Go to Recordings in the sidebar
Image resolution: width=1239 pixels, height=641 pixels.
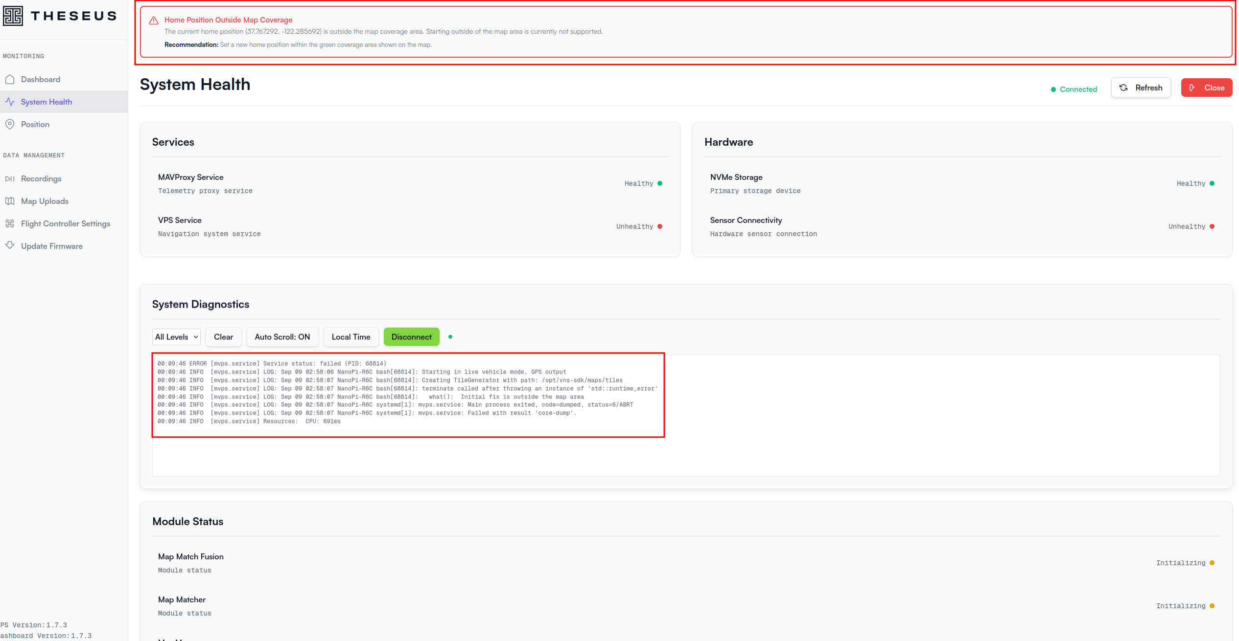click(41, 178)
